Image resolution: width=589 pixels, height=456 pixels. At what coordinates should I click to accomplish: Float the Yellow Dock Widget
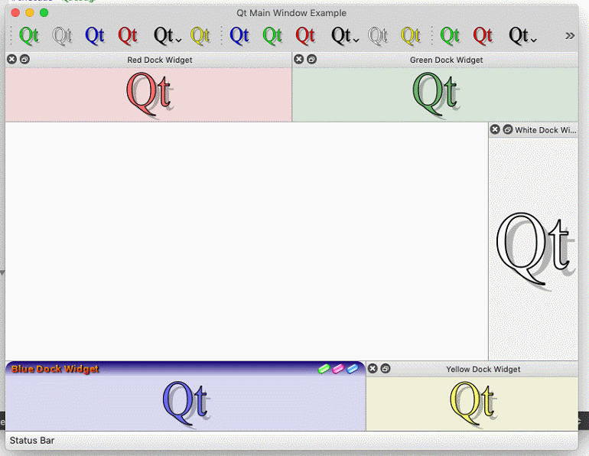pos(386,369)
